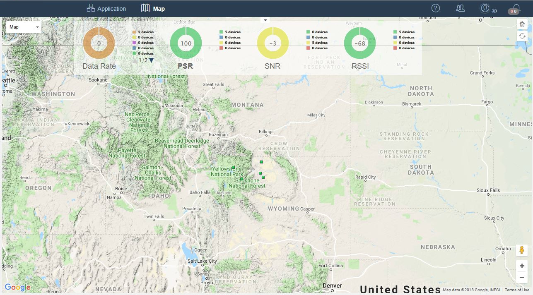
Task: Click the green PSR legend swatch
Action: point(221,32)
